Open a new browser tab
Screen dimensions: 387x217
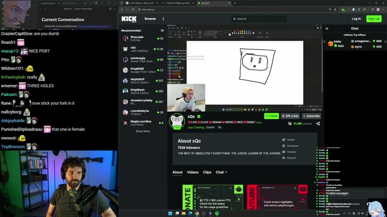tap(235, 3)
